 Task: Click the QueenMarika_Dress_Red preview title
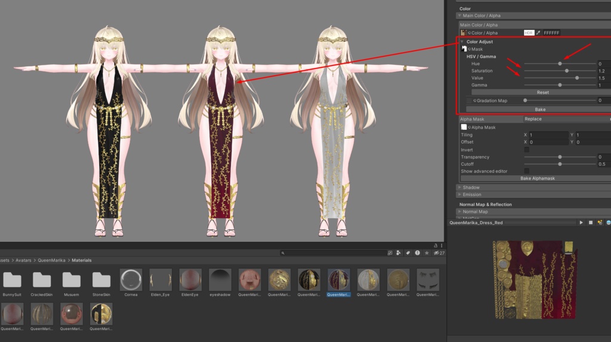pyautogui.click(x=476, y=223)
